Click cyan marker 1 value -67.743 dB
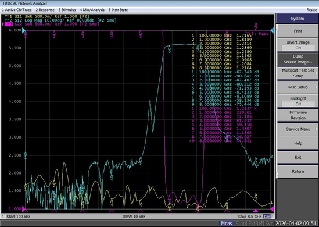 click(246, 72)
